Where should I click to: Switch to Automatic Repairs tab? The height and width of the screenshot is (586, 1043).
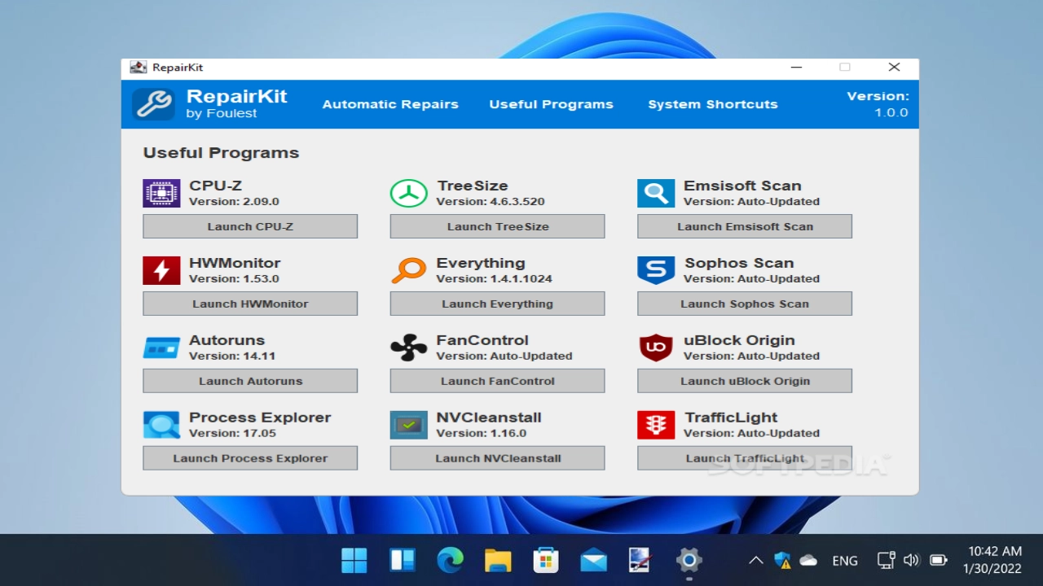[390, 104]
